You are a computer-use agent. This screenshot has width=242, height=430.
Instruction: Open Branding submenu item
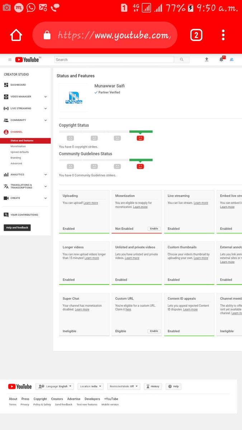point(16,158)
